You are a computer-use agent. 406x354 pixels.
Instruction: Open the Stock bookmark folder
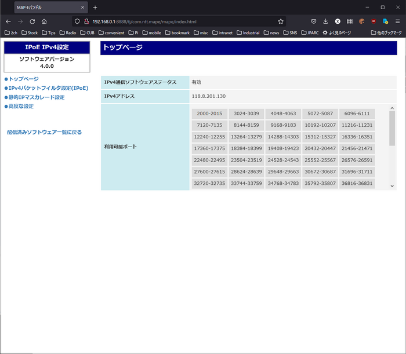coord(30,33)
